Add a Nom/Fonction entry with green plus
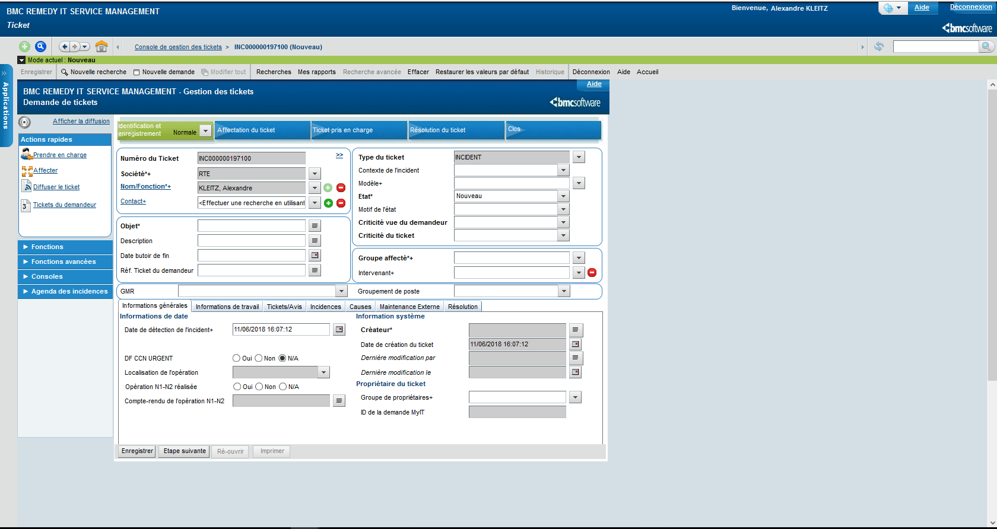The image size is (997, 529). tap(328, 188)
